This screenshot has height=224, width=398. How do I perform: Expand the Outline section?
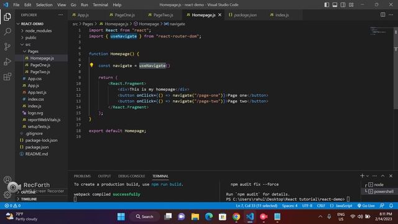41,192
